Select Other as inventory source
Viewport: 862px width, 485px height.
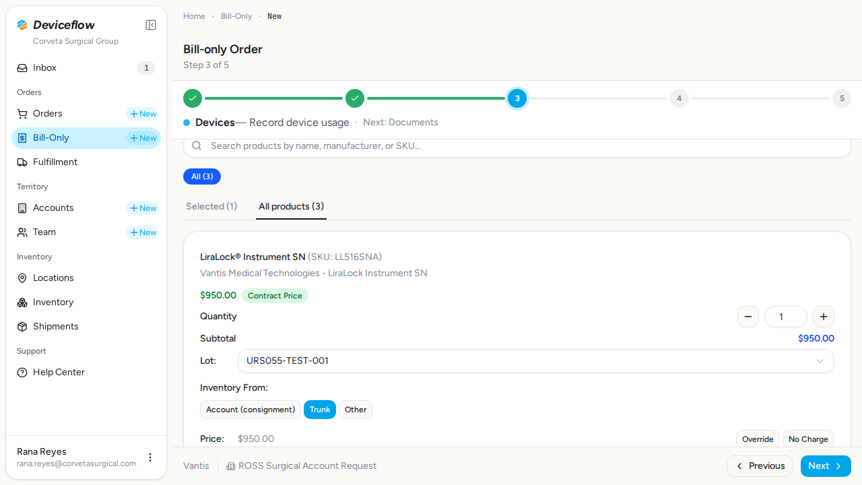click(x=356, y=410)
